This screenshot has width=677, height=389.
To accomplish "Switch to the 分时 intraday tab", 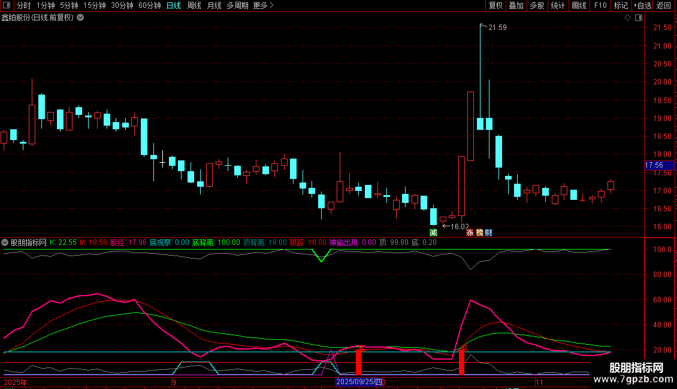I will [x=24, y=5].
